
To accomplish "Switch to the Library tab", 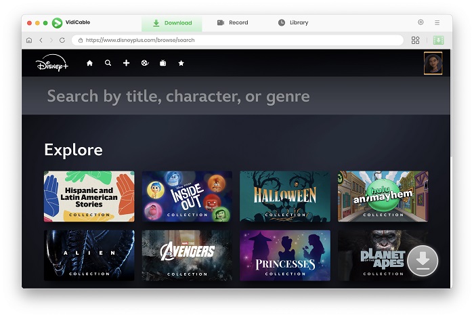I will coord(293,22).
